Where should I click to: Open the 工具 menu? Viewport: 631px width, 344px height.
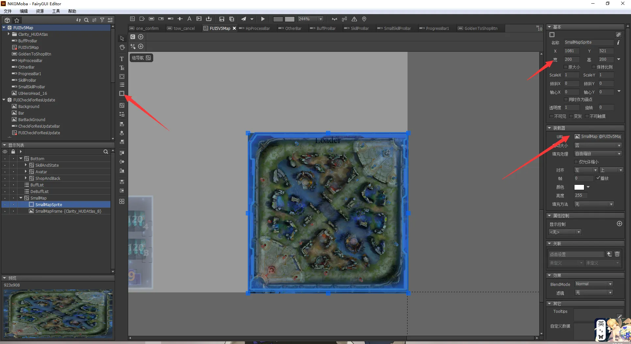56,11
